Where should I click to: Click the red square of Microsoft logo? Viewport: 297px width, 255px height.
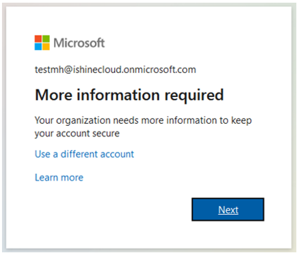click(38, 39)
